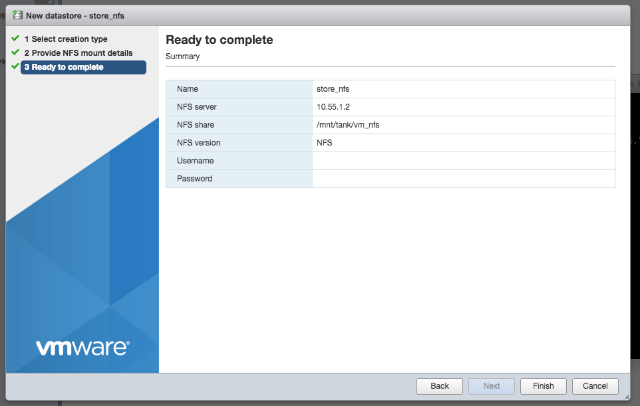Select step 3 Ready to complete
The height and width of the screenshot is (406, 640).
(83, 67)
